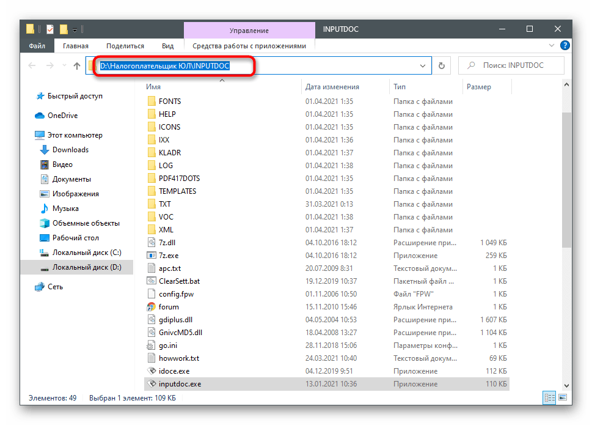Select the PDF417DOTS folder icon

tap(152, 179)
